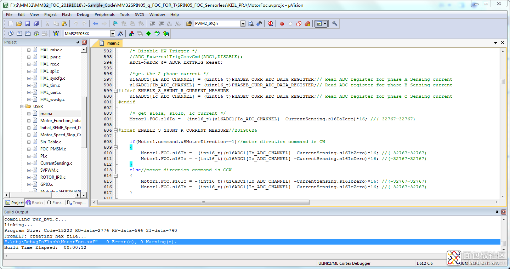Collapse the code block at line 609
This screenshot has width=510, height=269.
115,147
